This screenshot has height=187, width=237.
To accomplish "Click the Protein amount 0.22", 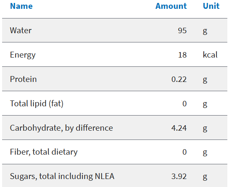I will 179,79.
